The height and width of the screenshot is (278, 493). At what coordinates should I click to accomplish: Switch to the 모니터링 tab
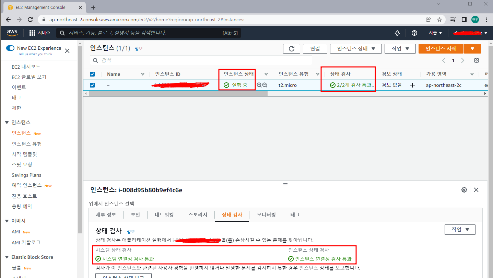click(x=266, y=215)
